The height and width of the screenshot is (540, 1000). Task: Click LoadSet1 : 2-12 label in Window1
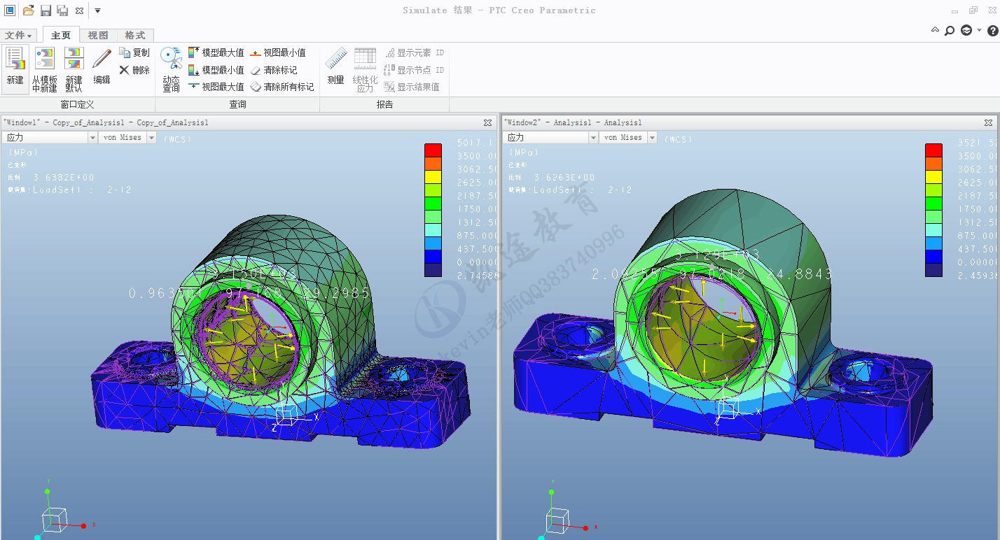pos(82,190)
